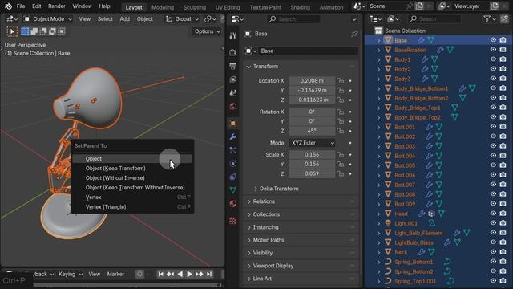Toggle visibility of the Head object
This screenshot has width=513, height=289.
493,214
